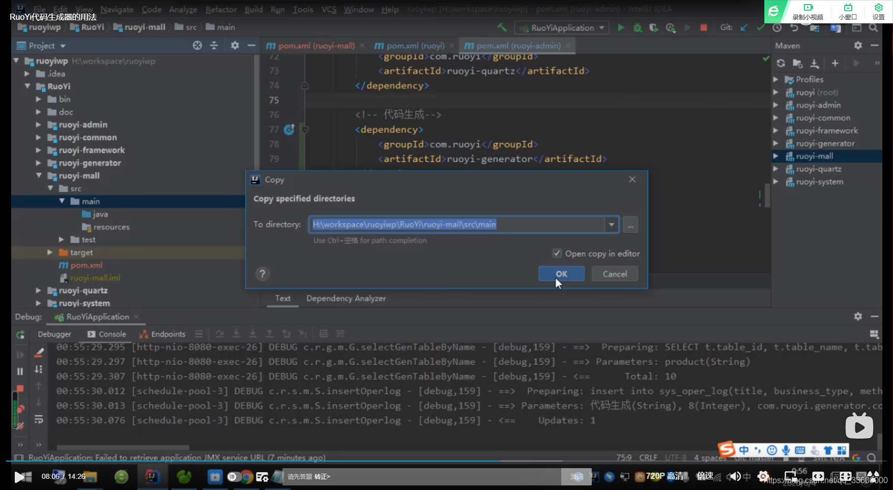
Task: Collapse the main folder in tree
Action: 62,201
